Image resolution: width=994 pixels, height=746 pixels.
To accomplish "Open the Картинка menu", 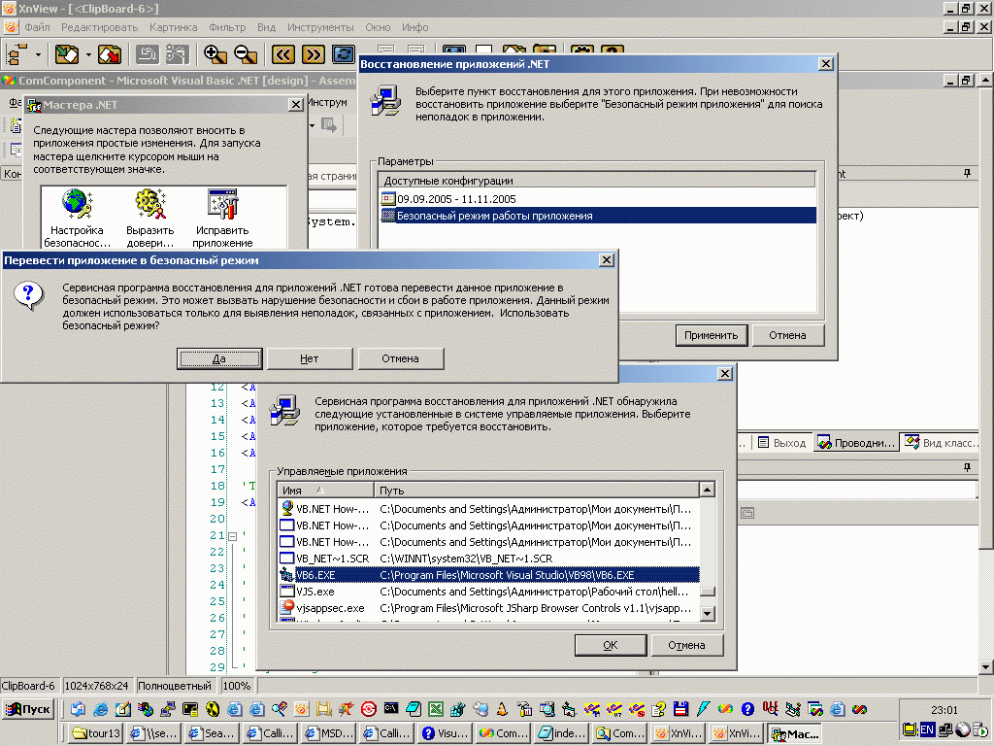I will [173, 27].
